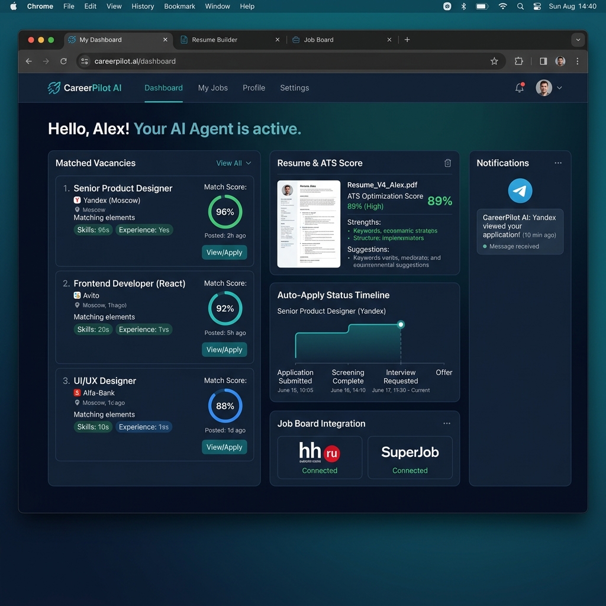Viewport: 606px width, 606px height.
Task: Click Experience: Yes tag on Yandex job
Action: point(144,230)
